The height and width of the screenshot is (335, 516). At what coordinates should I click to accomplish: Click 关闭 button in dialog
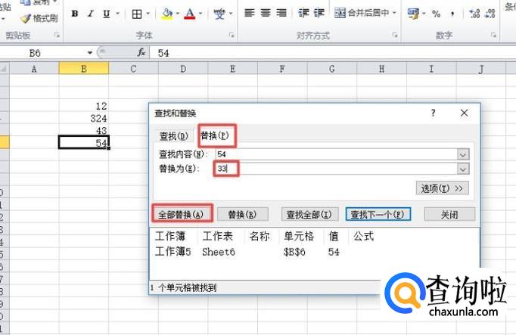point(449,214)
